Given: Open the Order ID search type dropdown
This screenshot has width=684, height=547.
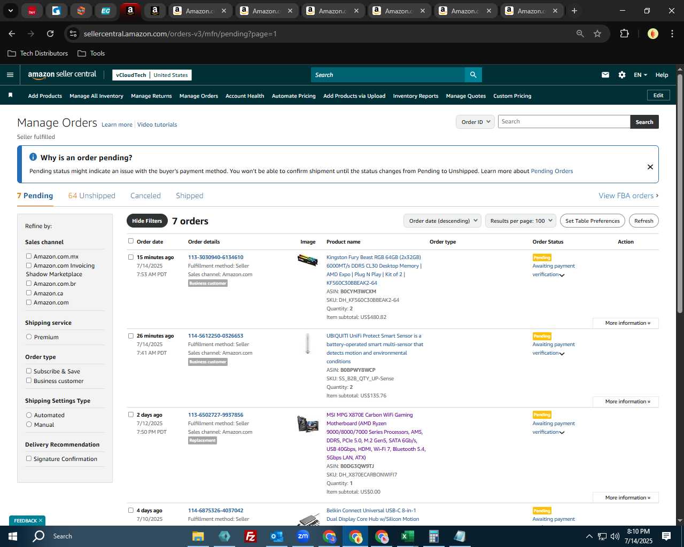Looking at the screenshot, I should tap(475, 122).
